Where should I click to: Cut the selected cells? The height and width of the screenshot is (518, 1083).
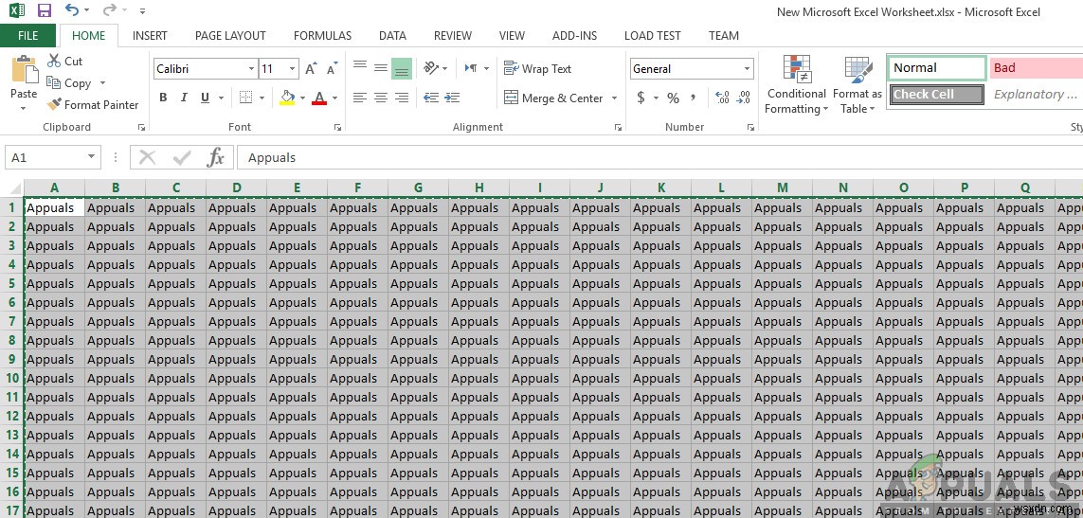(x=65, y=62)
